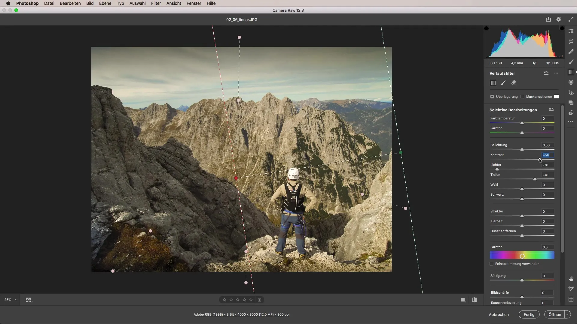Open the Snapshots panel icon
The height and width of the screenshot is (324, 577).
(571, 103)
